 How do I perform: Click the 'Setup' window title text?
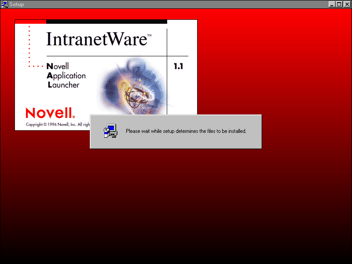click(x=17, y=4)
